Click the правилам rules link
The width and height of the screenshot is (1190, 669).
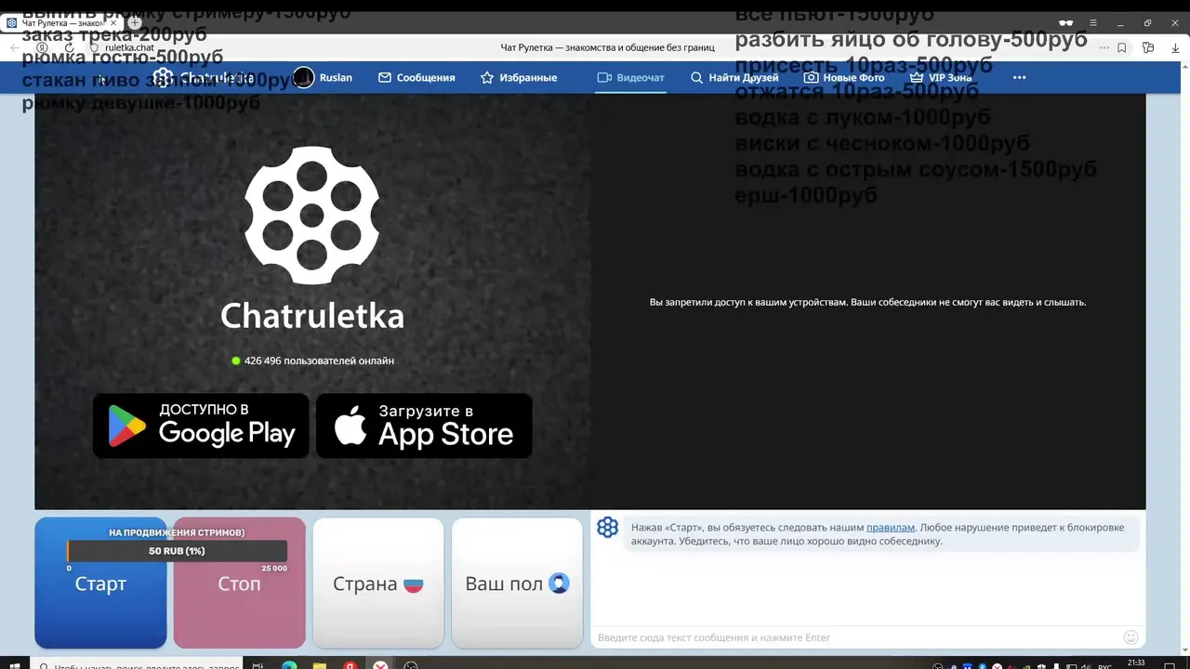pyautogui.click(x=891, y=527)
